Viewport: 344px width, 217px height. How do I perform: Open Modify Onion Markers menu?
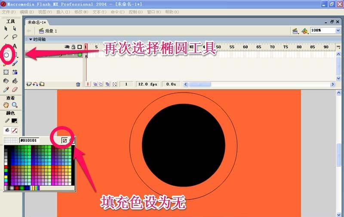(114, 84)
